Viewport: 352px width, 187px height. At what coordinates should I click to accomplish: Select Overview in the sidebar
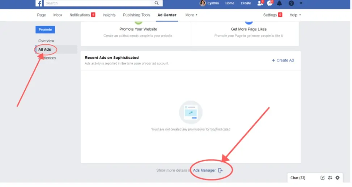pyautogui.click(x=46, y=41)
